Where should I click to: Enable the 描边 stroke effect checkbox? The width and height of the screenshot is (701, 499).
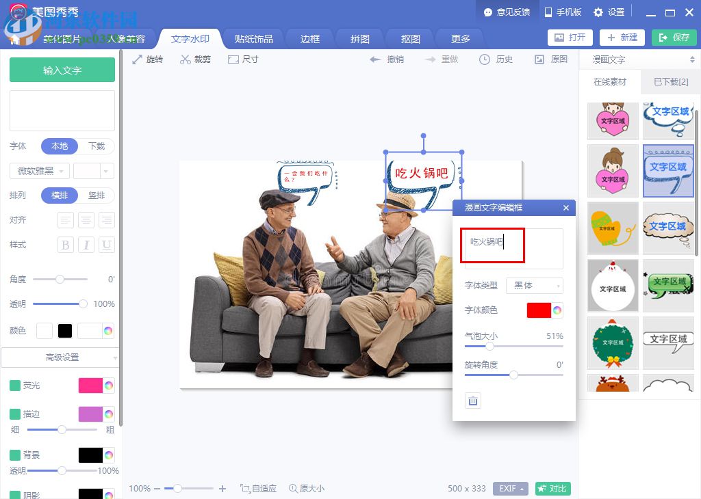click(15, 414)
